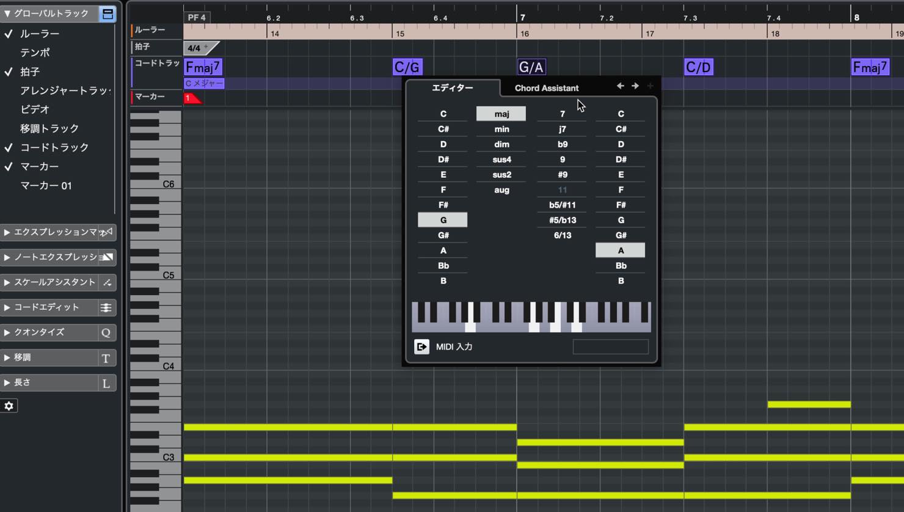The width and height of the screenshot is (904, 512).
Task: Click the length L icon
Action: [106, 383]
